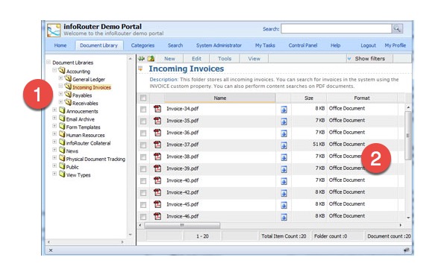Click the folder marker icon beside Incoming Invoices title
This screenshot has width=447, height=278.
[x=140, y=69]
